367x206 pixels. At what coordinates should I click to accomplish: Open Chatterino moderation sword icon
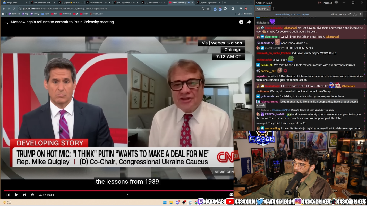pyautogui.click(x=349, y=15)
